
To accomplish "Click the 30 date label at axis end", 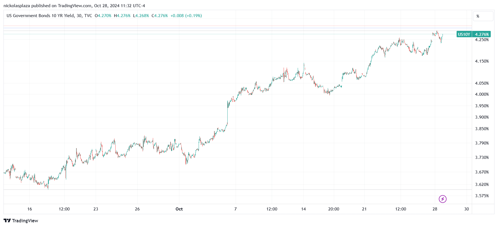I will click(x=466, y=209).
